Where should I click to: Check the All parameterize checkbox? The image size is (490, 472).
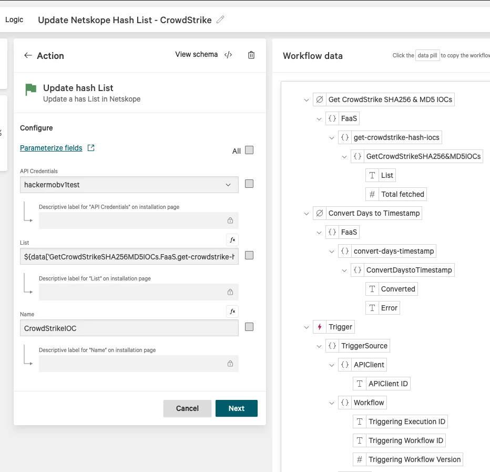coord(249,150)
